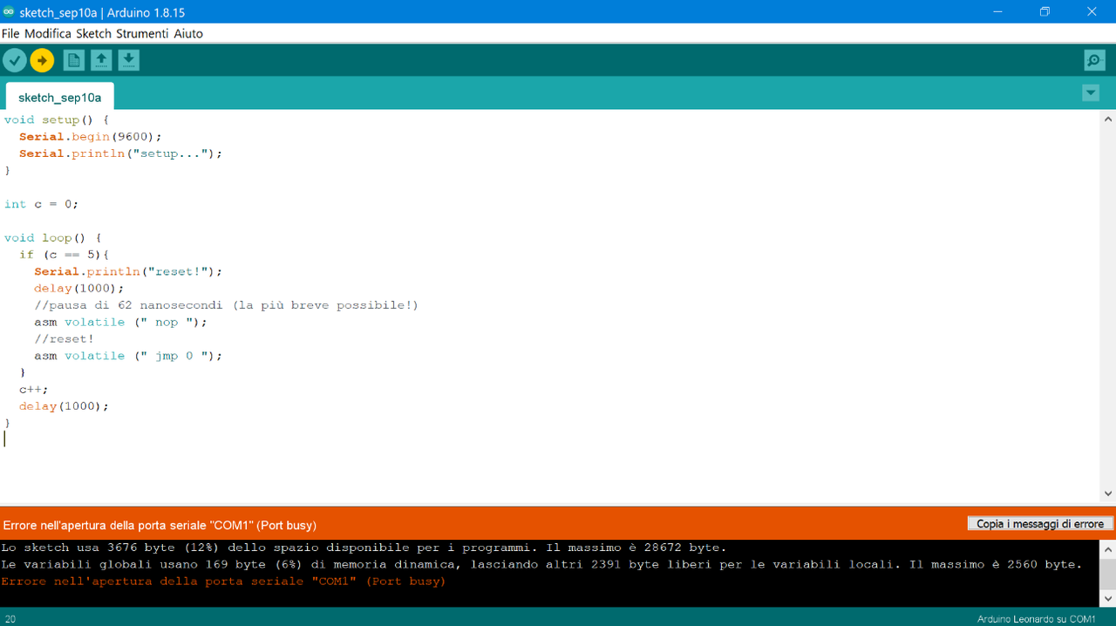Click console line 'Le variabili globali usano'
The height and width of the screenshot is (626, 1116).
pyautogui.click(x=541, y=564)
